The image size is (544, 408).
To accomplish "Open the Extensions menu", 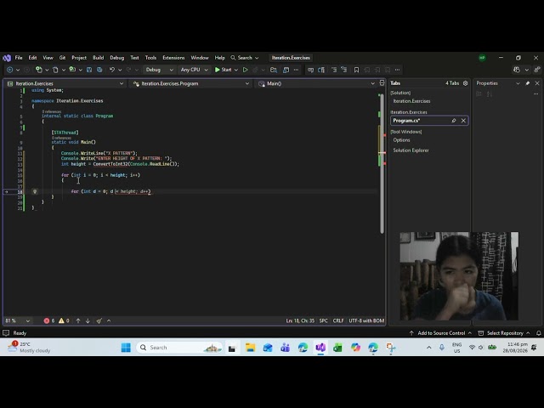I will (x=173, y=58).
